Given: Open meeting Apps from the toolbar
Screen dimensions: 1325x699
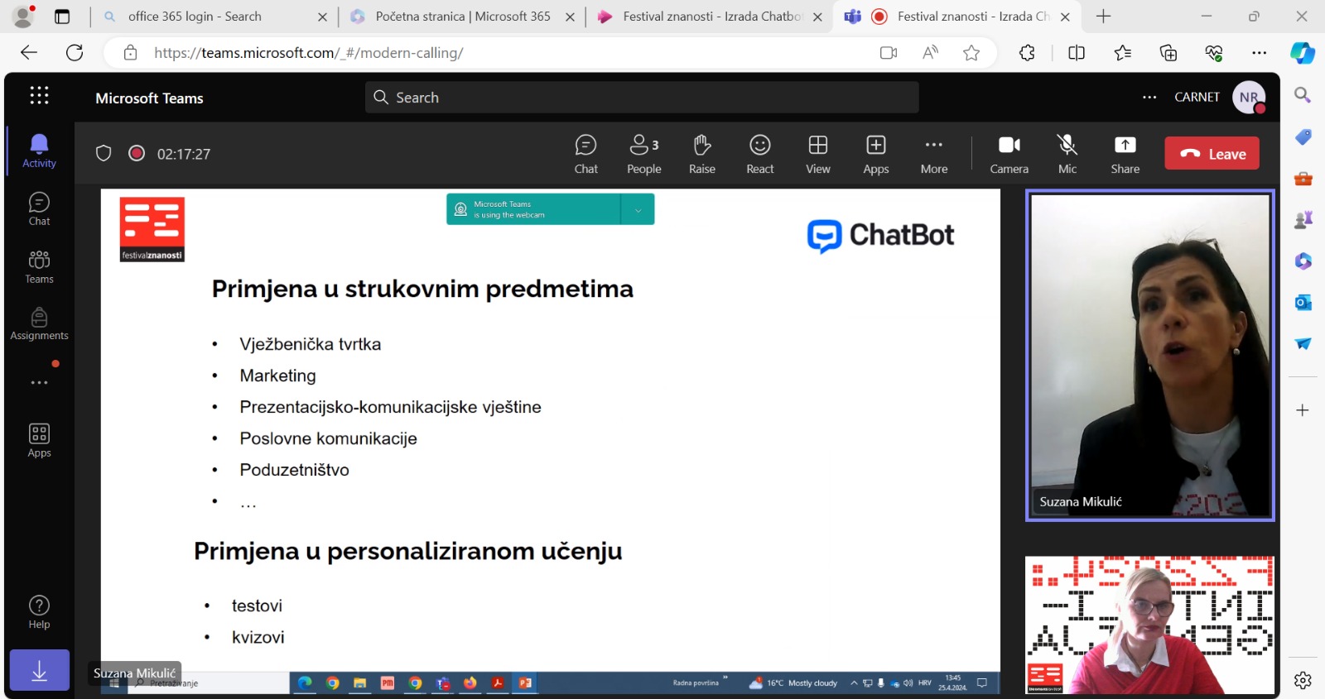Looking at the screenshot, I should (875, 154).
